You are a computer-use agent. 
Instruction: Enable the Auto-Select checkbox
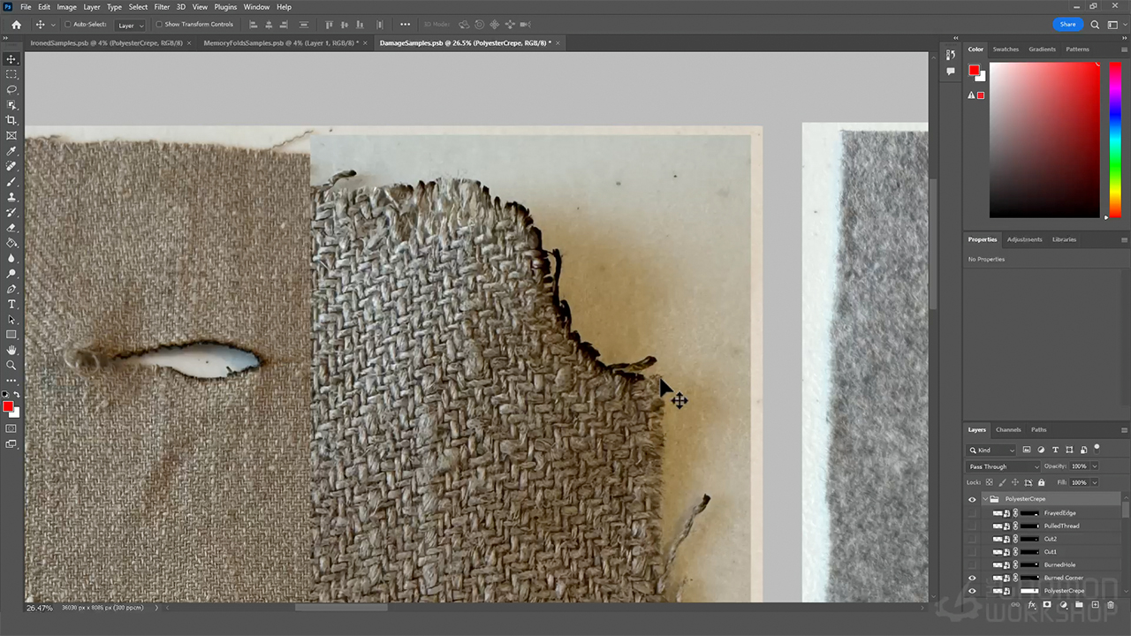[67, 25]
